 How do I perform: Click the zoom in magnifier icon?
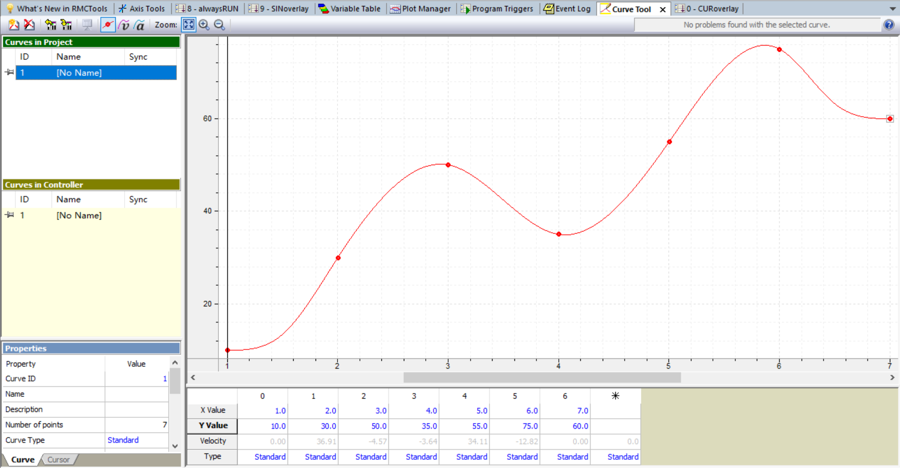[204, 25]
